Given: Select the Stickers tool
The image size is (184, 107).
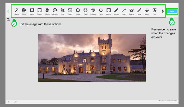Looking at the screenshot, I should pyautogui.click(x=47, y=12).
